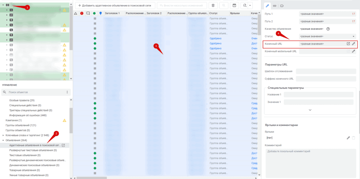Click red error column header icon

coord(82,14)
